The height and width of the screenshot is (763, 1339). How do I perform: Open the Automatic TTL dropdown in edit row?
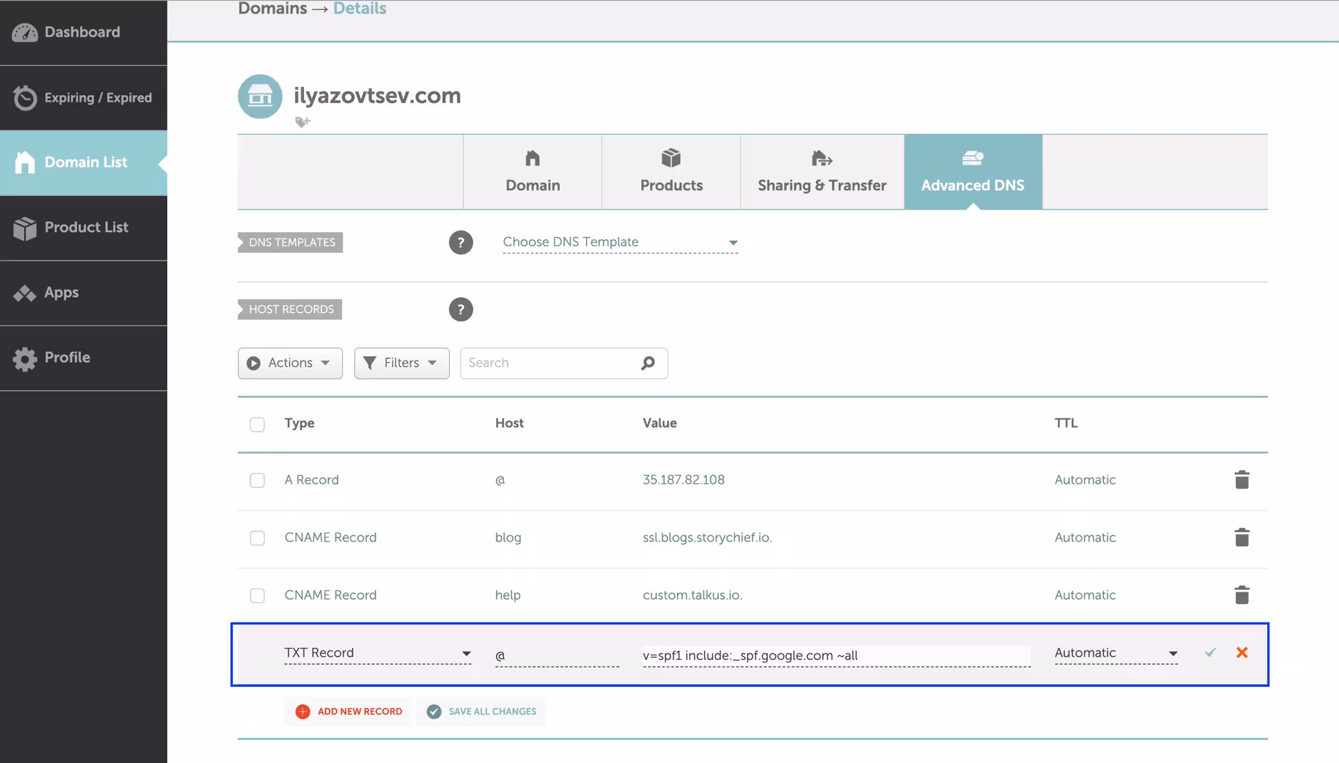[x=1115, y=653]
